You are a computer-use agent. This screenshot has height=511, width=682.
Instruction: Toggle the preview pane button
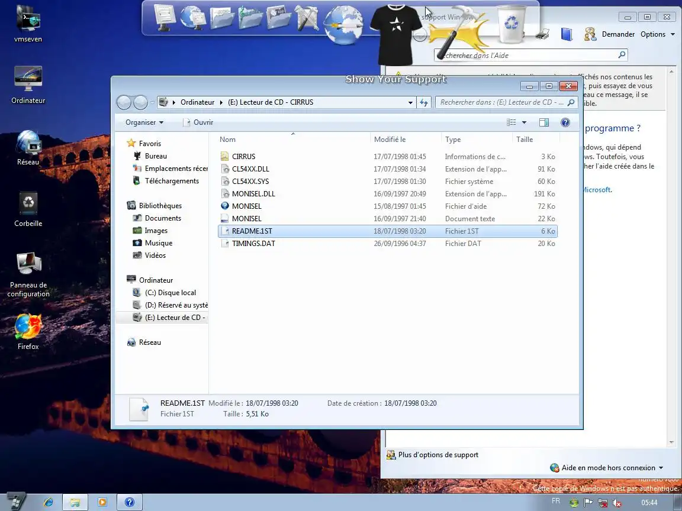[x=544, y=122]
